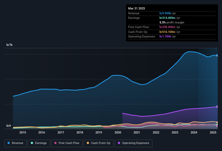Click the kr5.909b revenue value
The height and width of the screenshot is (151, 222).
click(165, 13)
